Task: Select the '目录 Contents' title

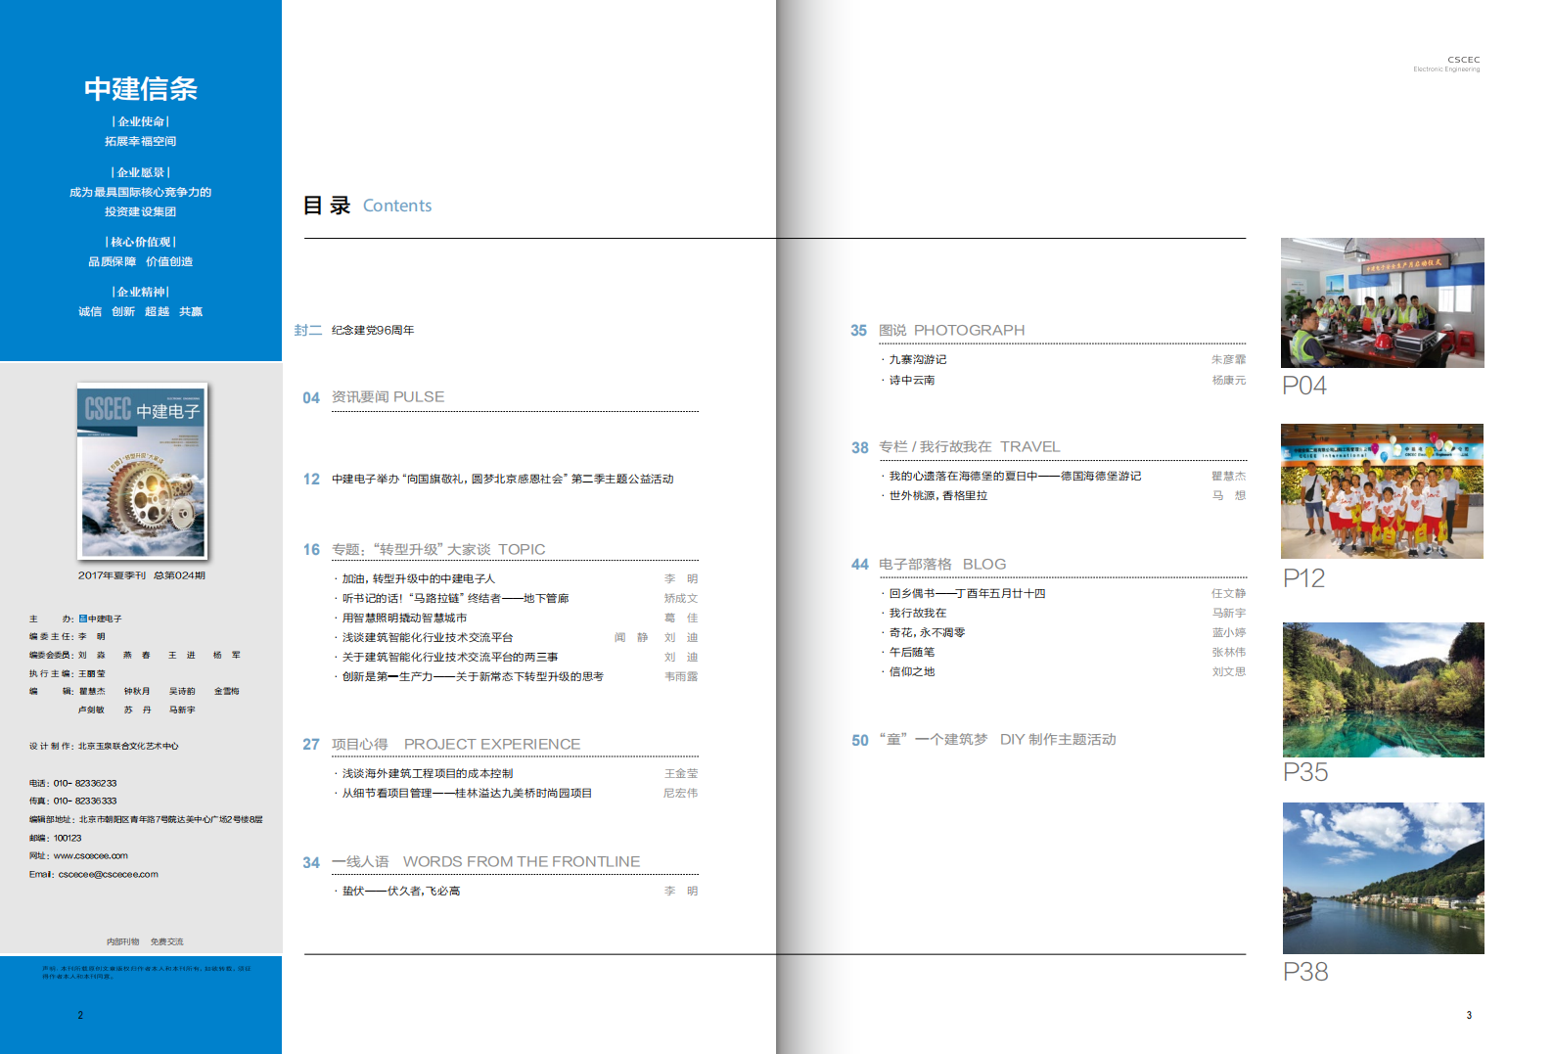Action: coord(367,206)
